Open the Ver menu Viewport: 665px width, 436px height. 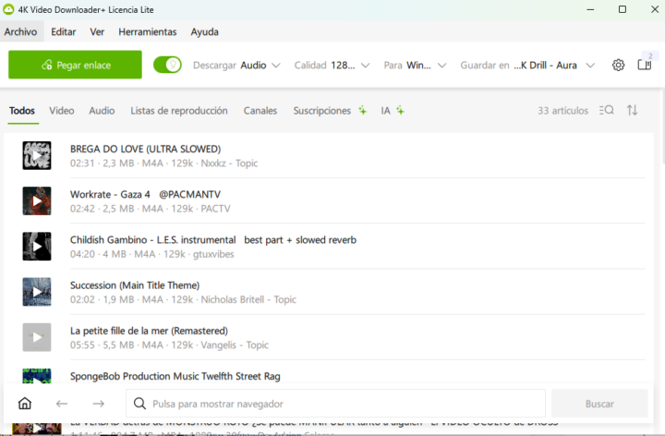[x=97, y=31]
